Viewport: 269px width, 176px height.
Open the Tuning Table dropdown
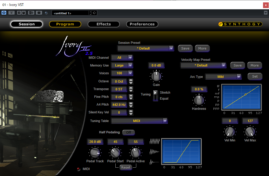coord(139,121)
